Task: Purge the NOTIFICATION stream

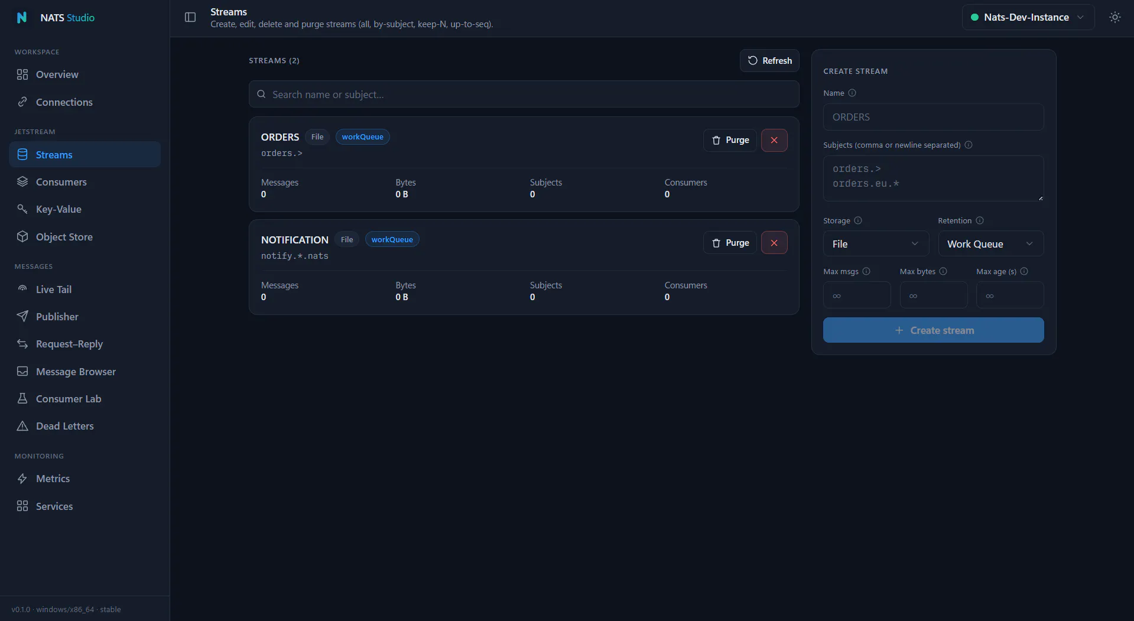Action: (730, 243)
